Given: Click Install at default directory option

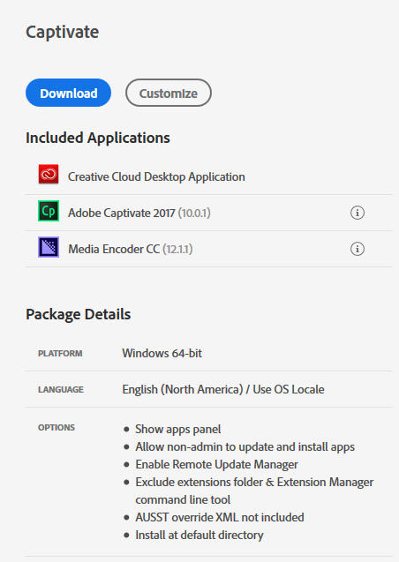Looking at the screenshot, I should 199,536.
